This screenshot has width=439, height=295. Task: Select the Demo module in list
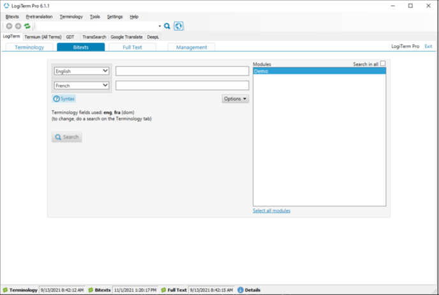tap(320, 71)
